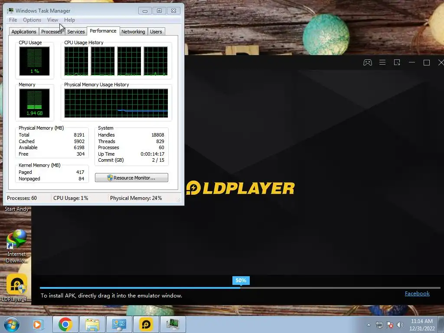This screenshot has width=444, height=333.
Task: Open the Windows Start menu orb
Action: coord(11,324)
